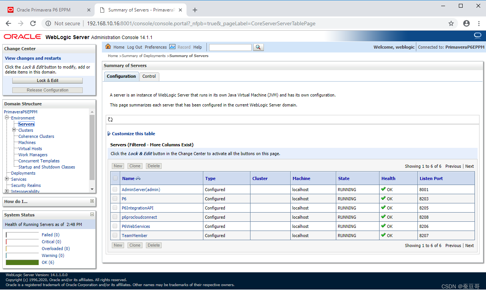Reload the page with the browser refresh icon
The height and width of the screenshot is (293, 486).
(x=33, y=23)
